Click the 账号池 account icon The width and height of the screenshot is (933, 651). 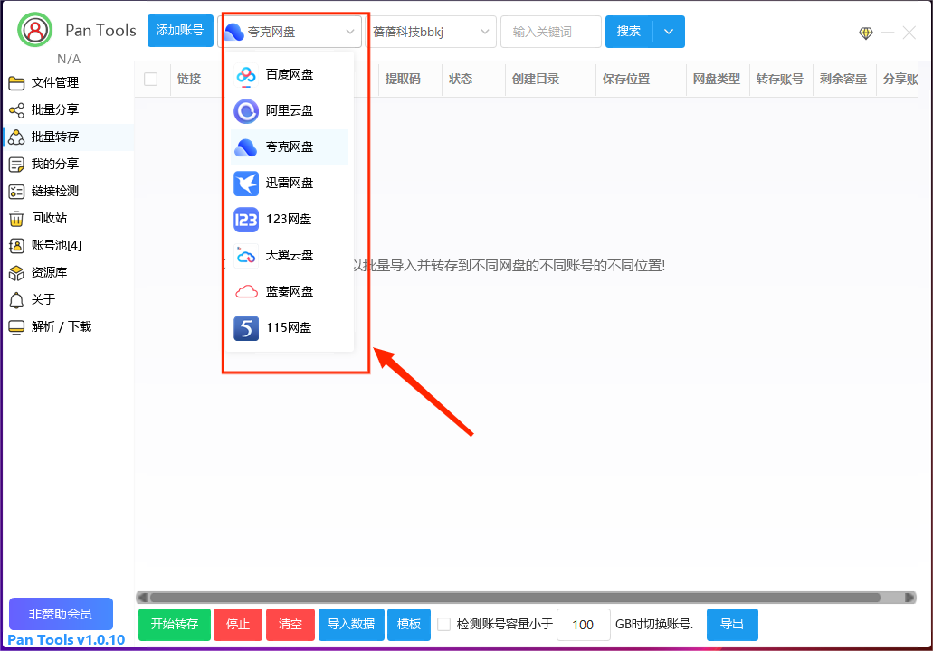[x=16, y=246]
